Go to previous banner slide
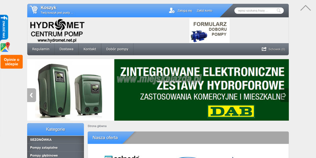The image size is (316, 158). 32,95
